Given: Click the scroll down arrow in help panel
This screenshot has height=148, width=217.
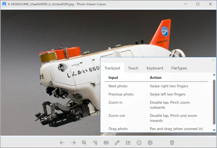Looking at the screenshot, I should (x=214, y=130).
